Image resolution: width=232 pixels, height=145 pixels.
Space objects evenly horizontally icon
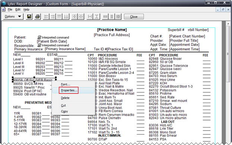[x=90, y=16]
